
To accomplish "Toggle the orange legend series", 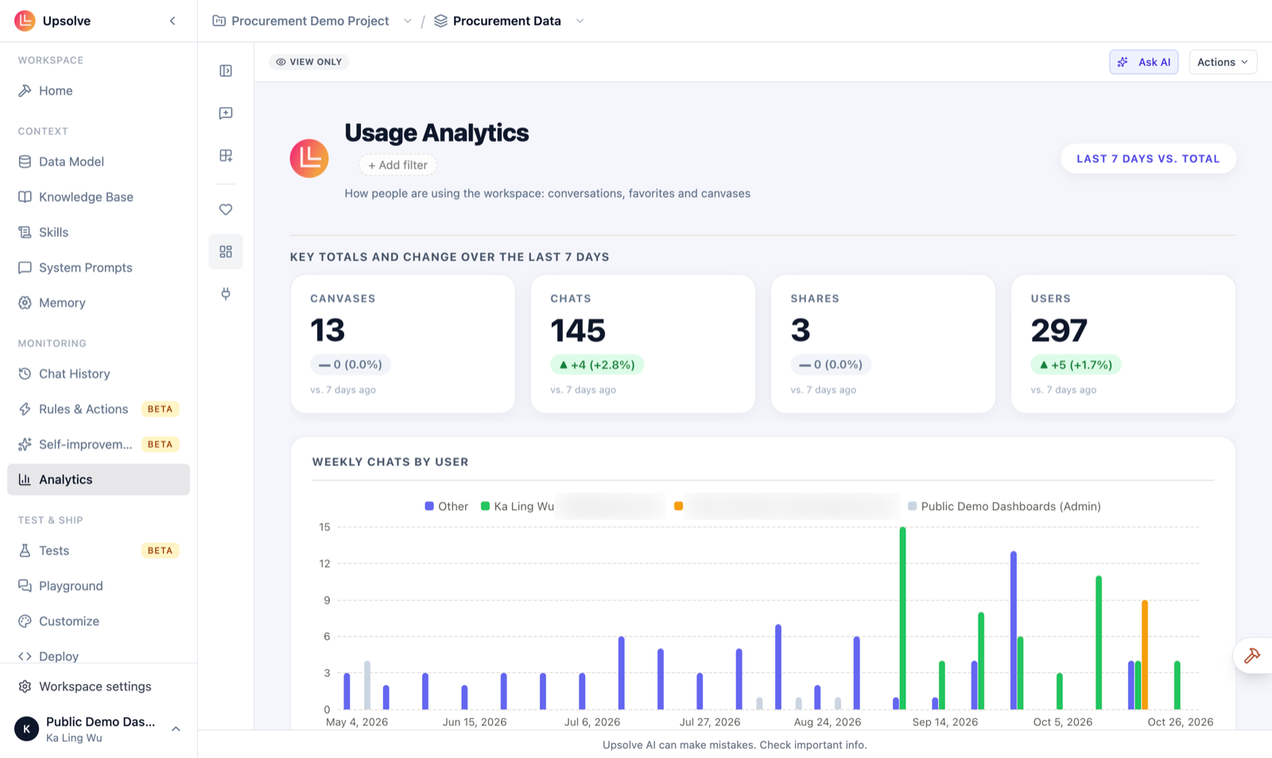I will click(x=679, y=506).
